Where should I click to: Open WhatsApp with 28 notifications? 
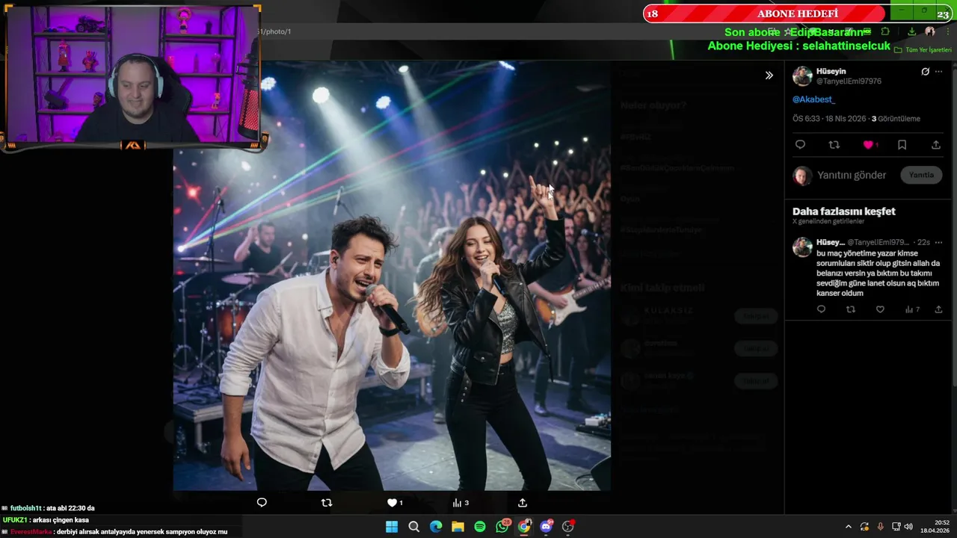(502, 527)
